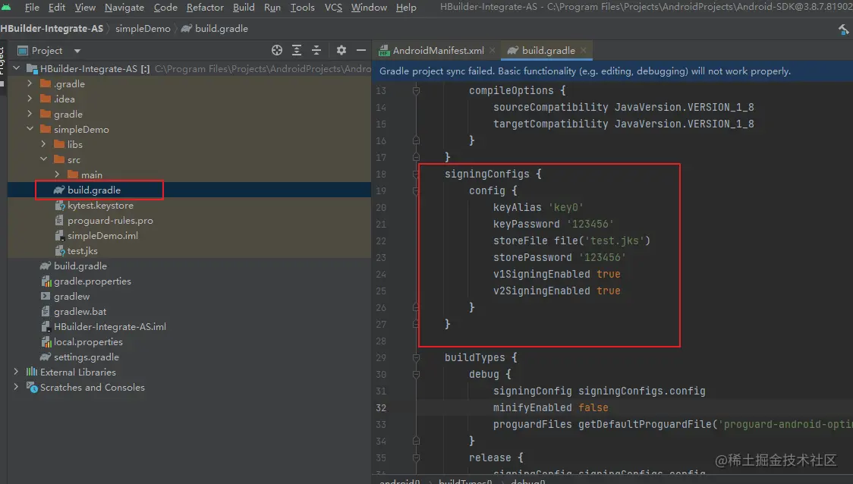Click the storeFile file('test.jks') line
The image size is (853, 484).
pos(571,241)
